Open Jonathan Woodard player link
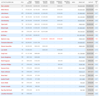This screenshot has width=100, height=96. tap(7, 94)
